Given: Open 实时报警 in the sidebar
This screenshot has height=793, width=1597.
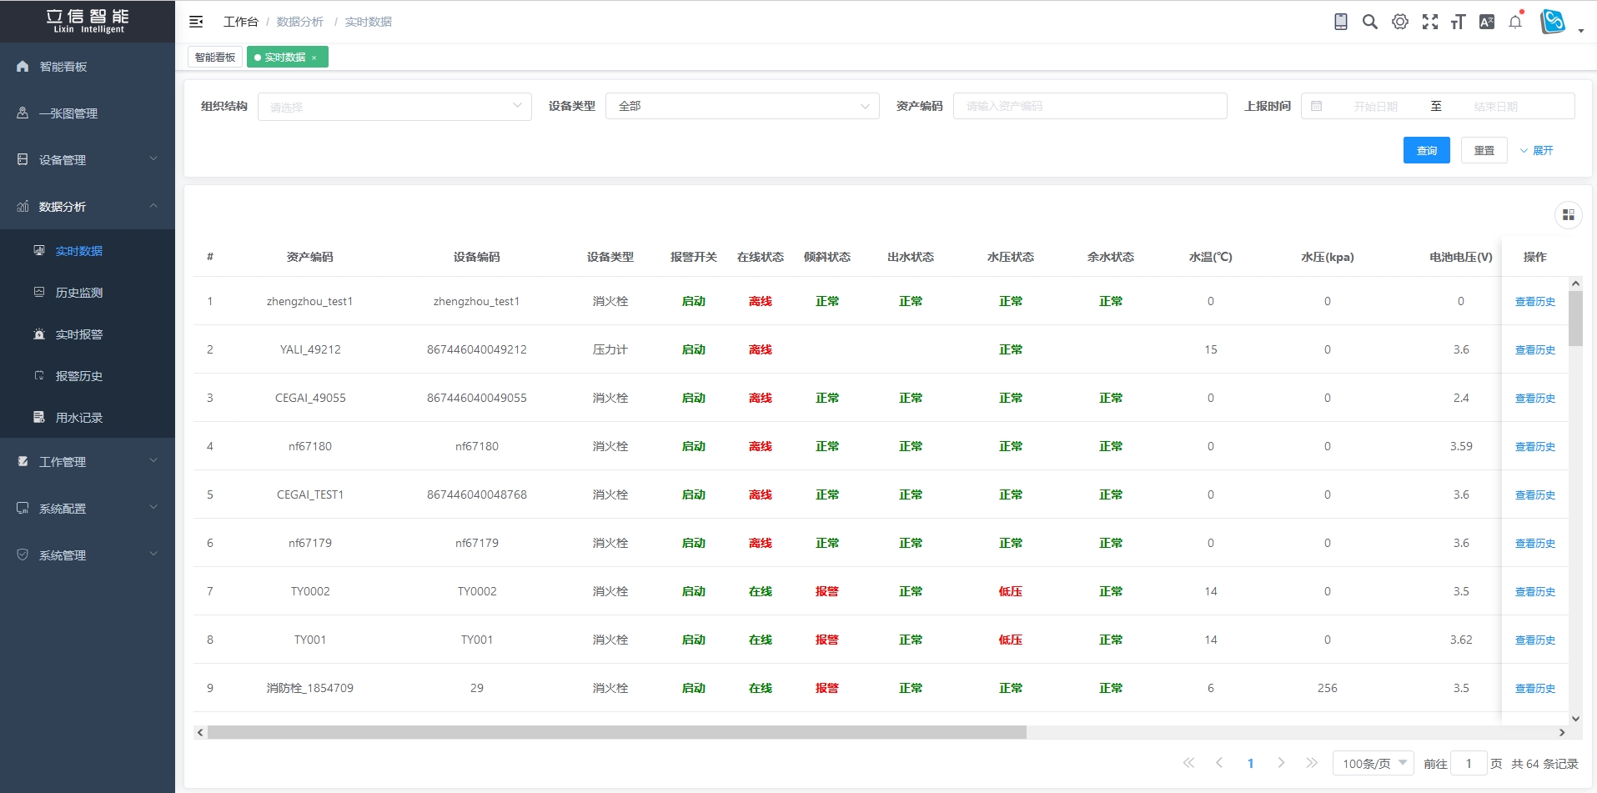Looking at the screenshot, I should [x=88, y=334].
